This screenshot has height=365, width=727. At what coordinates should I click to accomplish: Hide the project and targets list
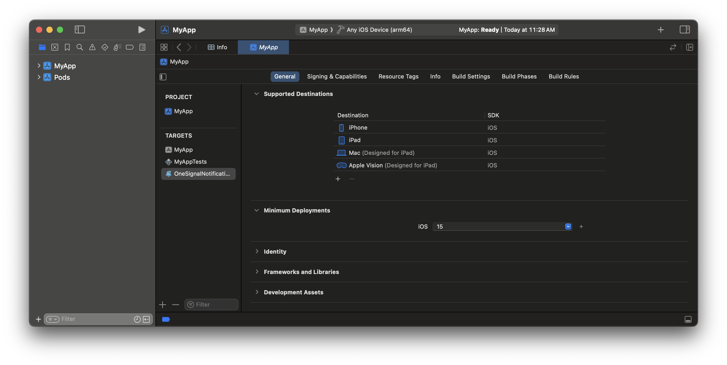[163, 77]
